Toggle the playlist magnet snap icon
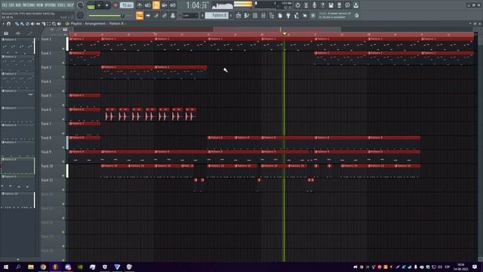The width and height of the screenshot is (483, 272). pyautogui.click(x=8, y=23)
